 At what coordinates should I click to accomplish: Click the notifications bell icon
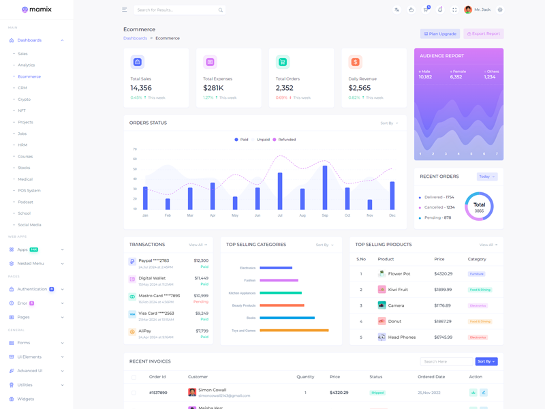coord(440,10)
